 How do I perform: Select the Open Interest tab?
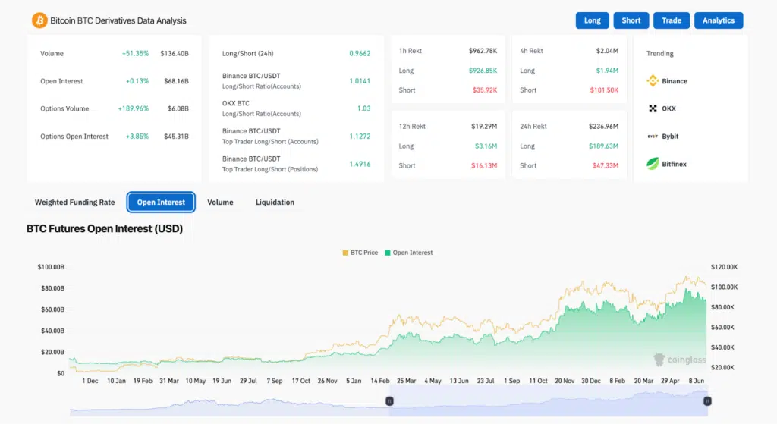point(161,203)
